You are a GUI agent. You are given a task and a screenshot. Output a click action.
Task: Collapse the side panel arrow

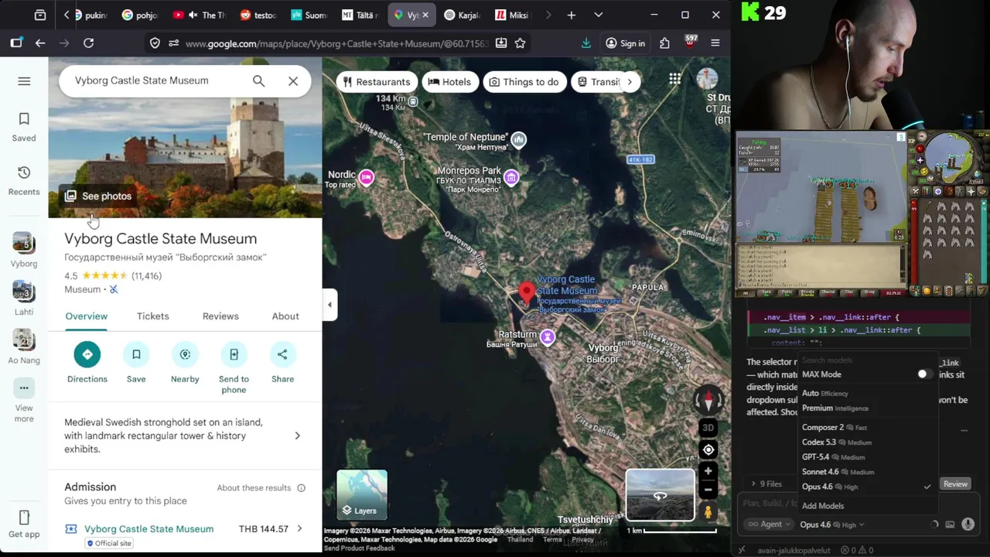pyautogui.click(x=329, y=305)
